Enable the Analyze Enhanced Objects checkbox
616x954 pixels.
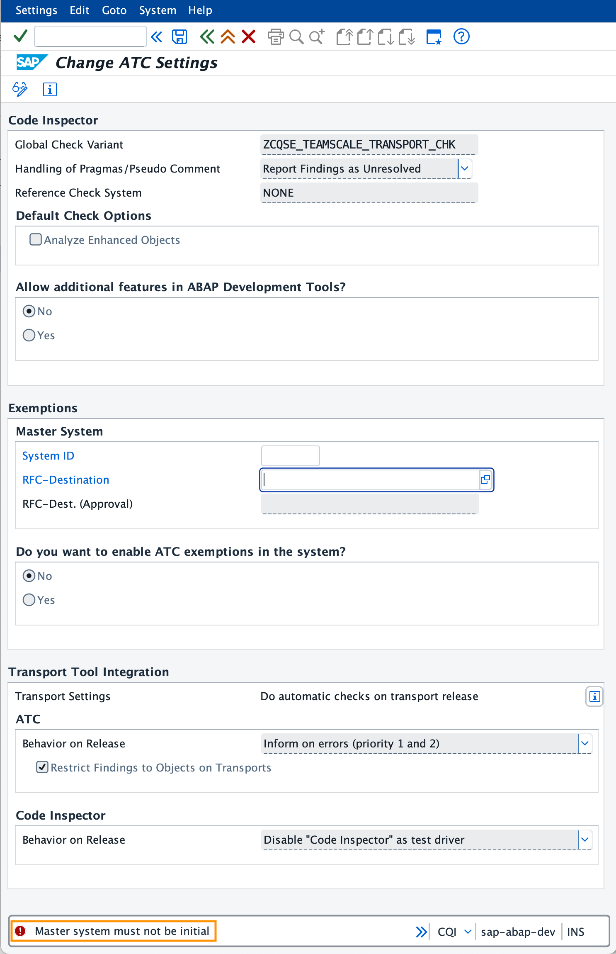(36, 240)
